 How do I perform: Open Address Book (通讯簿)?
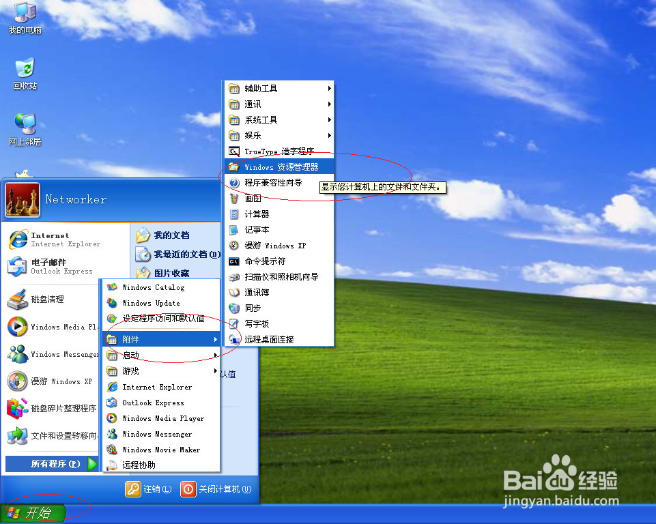coord(279,292)
